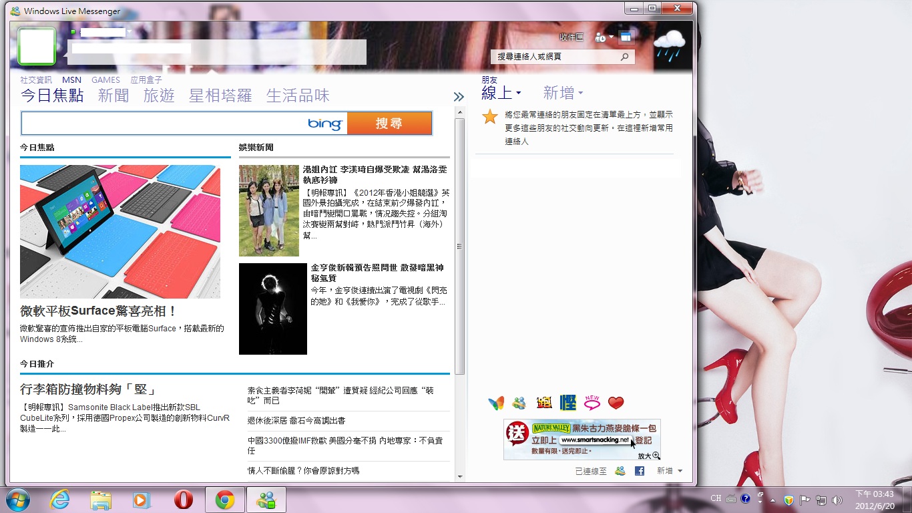Viewport: 912px width, 513px height.
Task: Open Google Chrome from the taskbar
Action: coord(224,500)
